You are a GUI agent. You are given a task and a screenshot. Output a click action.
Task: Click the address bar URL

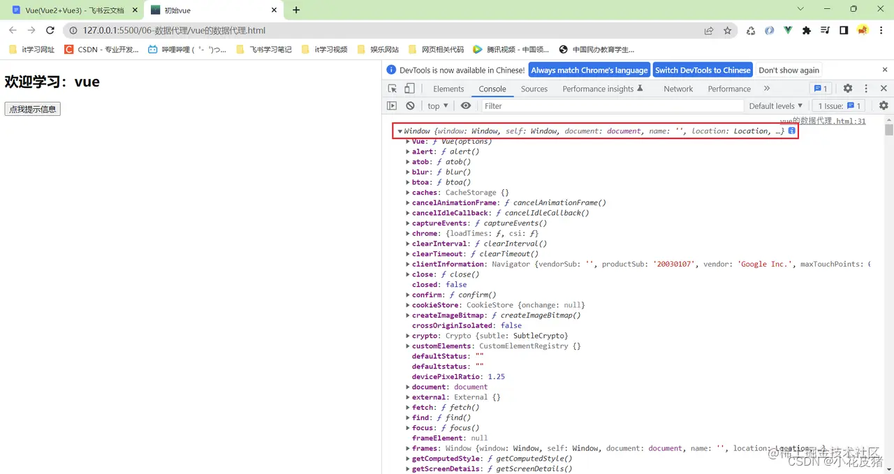tap(174, 30)
